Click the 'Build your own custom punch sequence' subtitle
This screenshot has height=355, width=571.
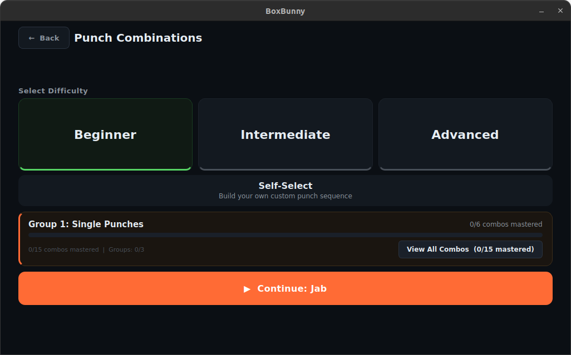[x=285, y=196]
